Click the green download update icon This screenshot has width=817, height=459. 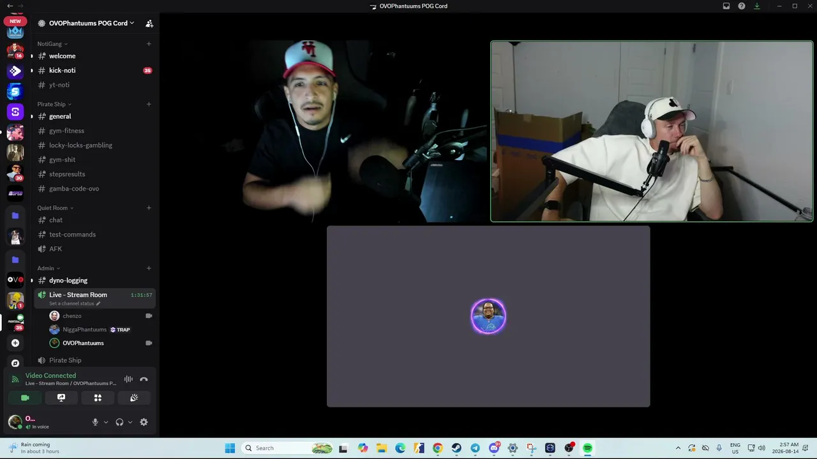point(757,6)
